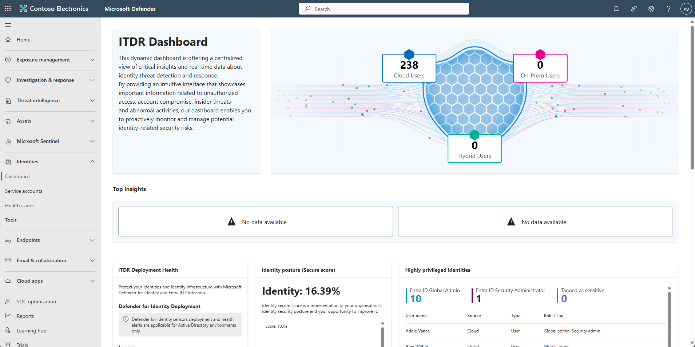This screenshot has width=695, height=347.
Task: Click the Assets devices icon
Action: point(8,121)
